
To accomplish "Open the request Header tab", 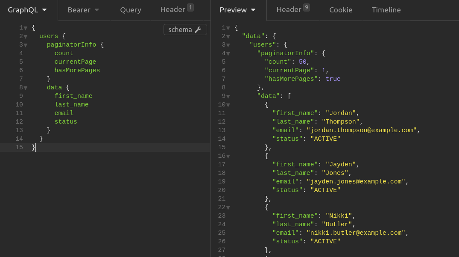I will coord(177,9).
